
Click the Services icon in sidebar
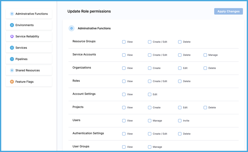click(12, 48)
